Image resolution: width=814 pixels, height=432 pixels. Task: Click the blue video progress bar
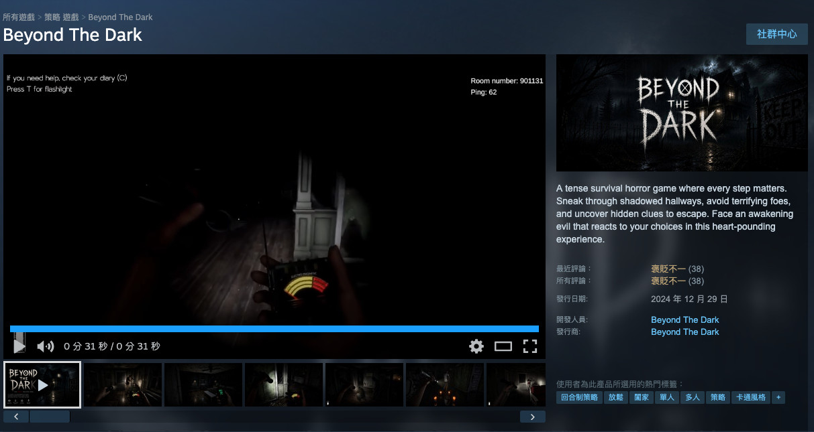click(274, 329)
